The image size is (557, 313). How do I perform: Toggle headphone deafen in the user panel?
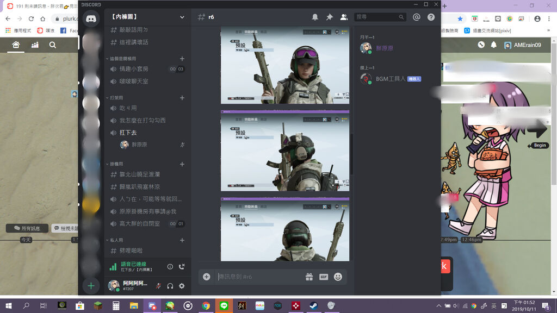coord(170,286)
